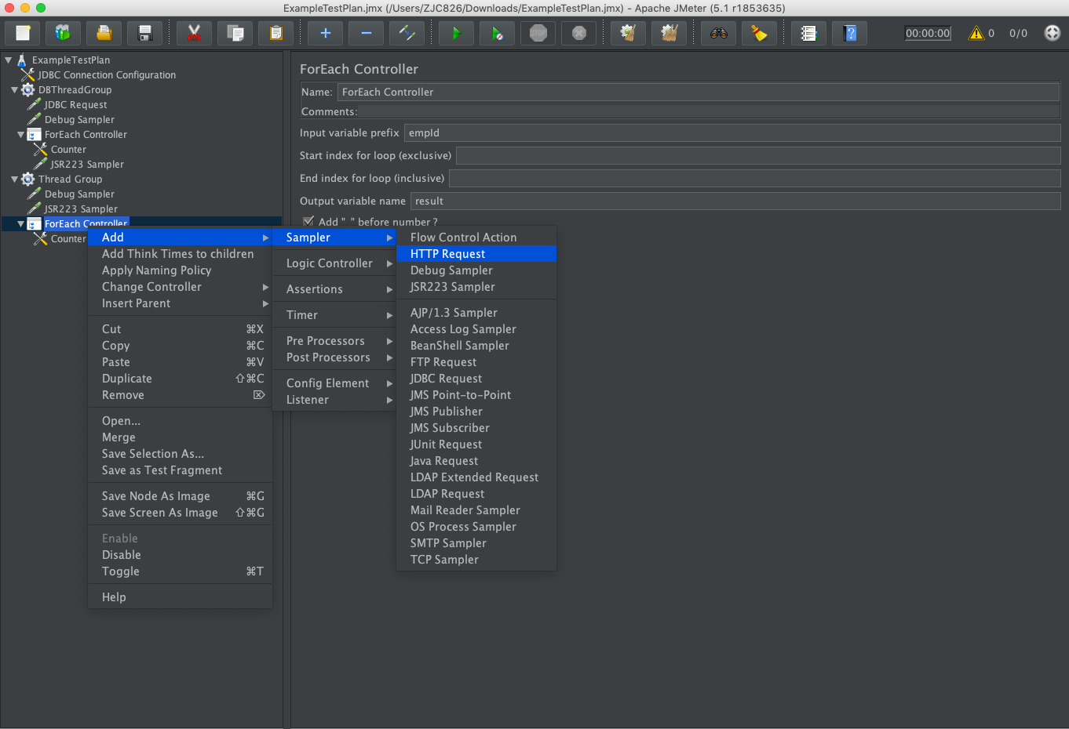
Task: Click the Clear All brooms icon
Action: point(669,33)
